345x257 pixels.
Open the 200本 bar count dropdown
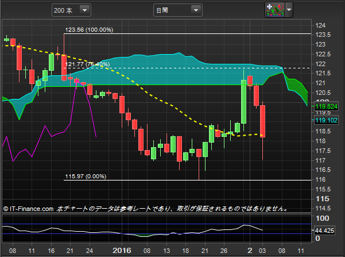pos(71,10)
